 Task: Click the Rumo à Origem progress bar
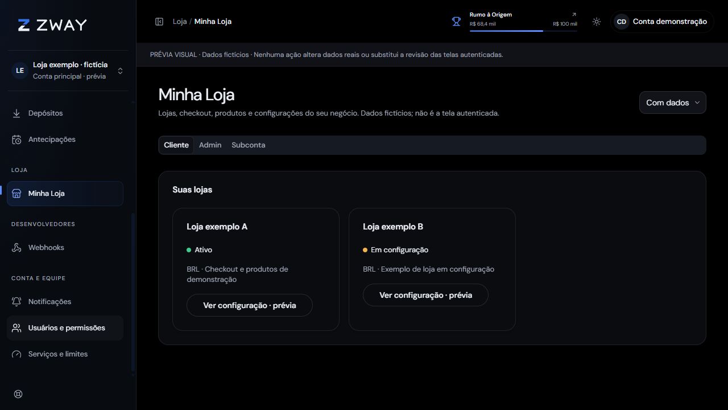point(523,31)
